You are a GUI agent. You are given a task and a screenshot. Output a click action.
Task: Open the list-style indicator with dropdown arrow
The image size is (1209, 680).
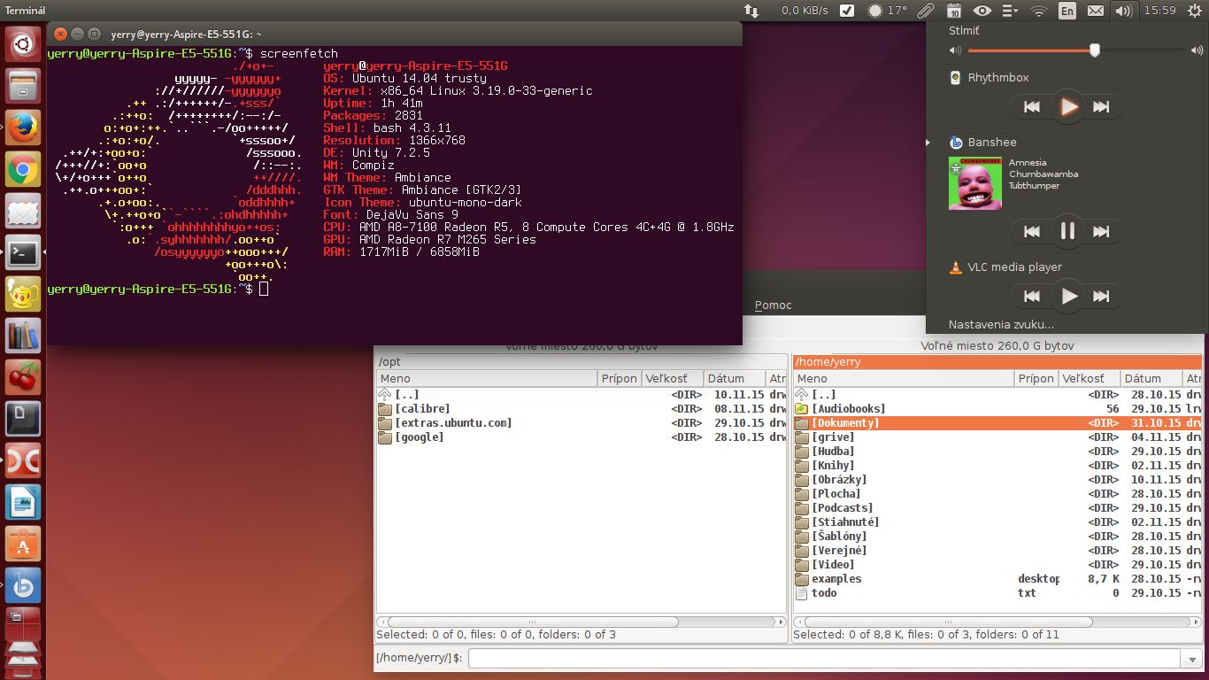click(1010, 11)
